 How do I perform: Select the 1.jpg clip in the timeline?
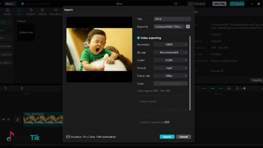click(43, 119)
